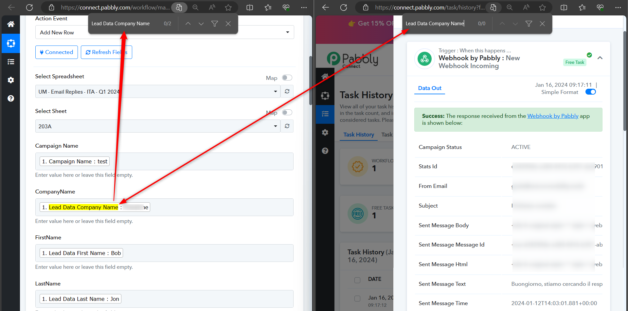628x311 pixels.
Task: Open the Action Event dropdown showing Add New Row
Action: (x=165, y=32)
